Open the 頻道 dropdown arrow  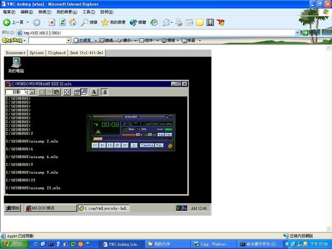pos(178,40)
